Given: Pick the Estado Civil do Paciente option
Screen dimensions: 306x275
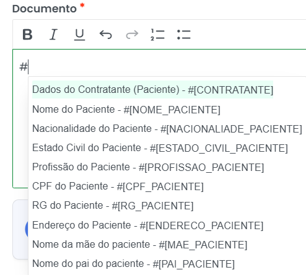Looking at the screenshot, I should (x=160, y=147).
